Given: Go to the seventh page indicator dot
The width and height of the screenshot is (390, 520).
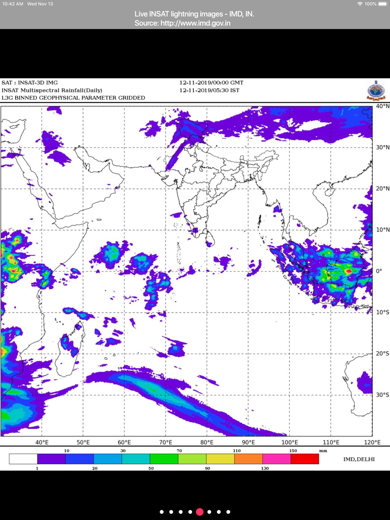Looking at the screenshot, I should [219, 512].
